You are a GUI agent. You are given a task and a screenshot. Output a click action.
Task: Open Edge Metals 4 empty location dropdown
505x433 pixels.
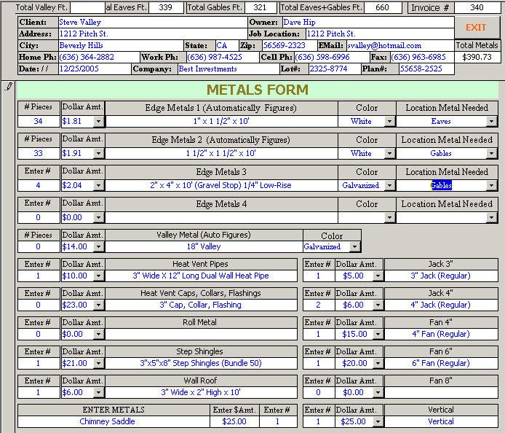[x=491, y=217]
